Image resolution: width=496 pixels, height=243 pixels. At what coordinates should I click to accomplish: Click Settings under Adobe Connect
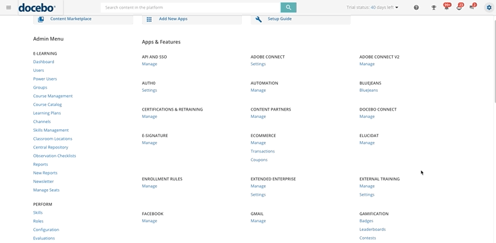pyautogui.click(x=258, y=64)
